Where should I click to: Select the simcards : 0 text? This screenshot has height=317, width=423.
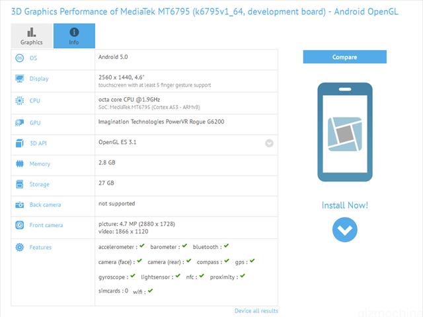point(113,291)
